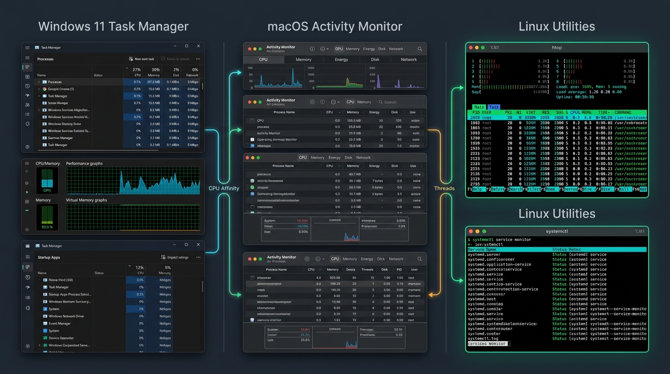Viewport: 670px width, 374px height.
Task: Open Startup apps speedometer icon in Processes sidebar
Action: tap(27, 95)
